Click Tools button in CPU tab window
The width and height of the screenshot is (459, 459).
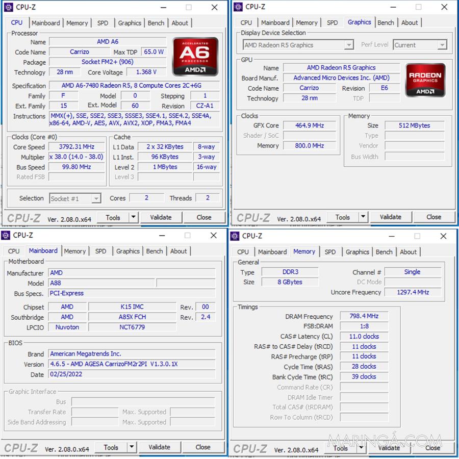tap(113, 217)
